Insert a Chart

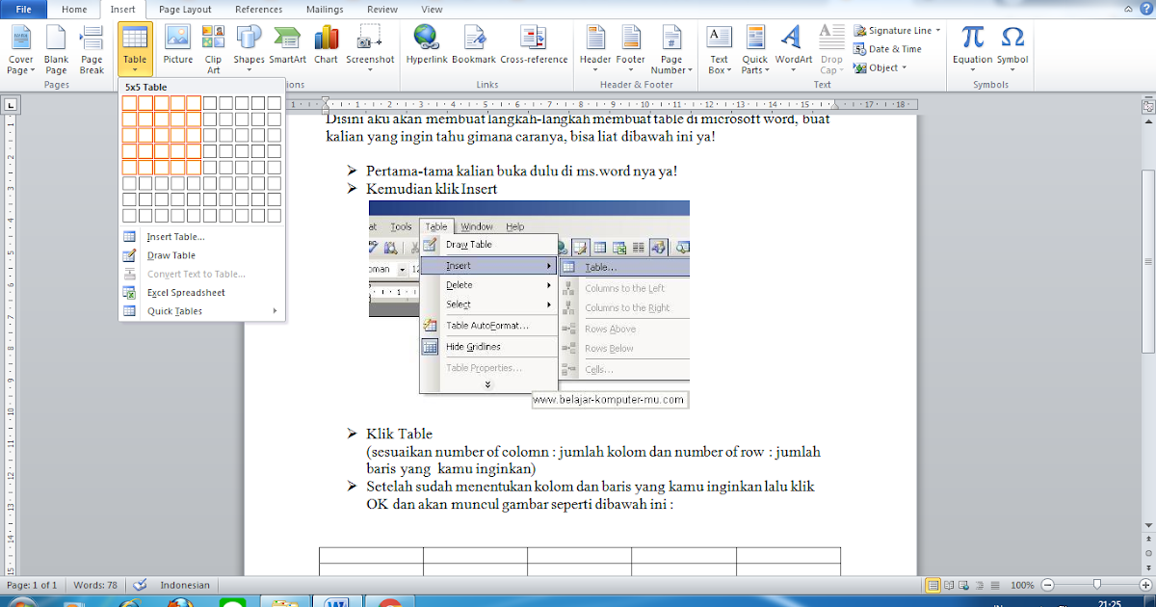coord(326,43)
